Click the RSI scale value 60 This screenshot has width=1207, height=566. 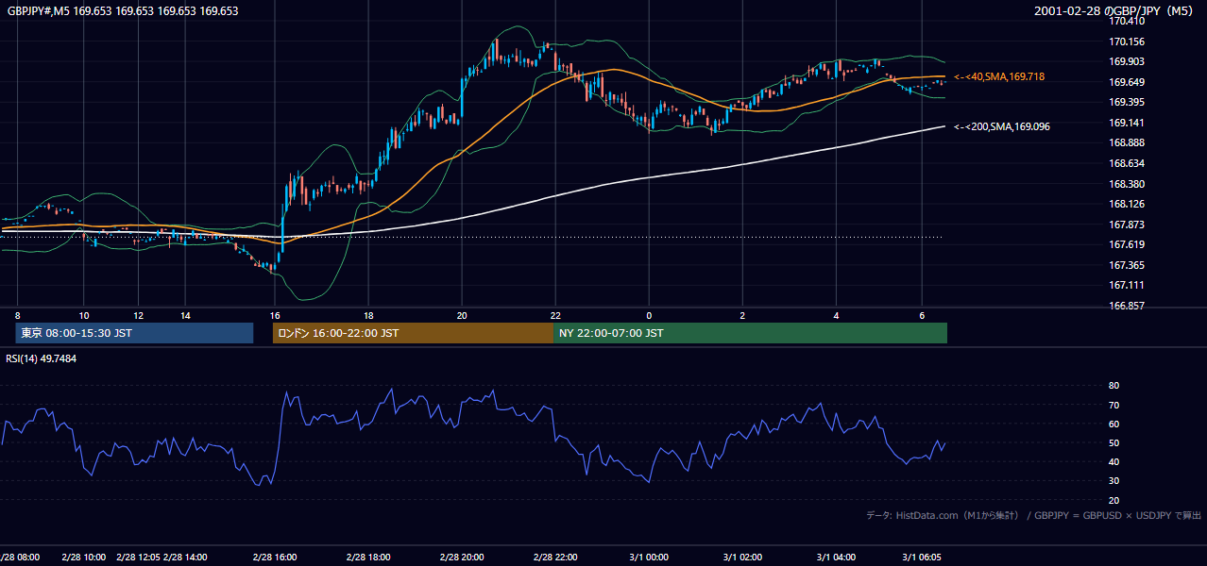coord(1113,424)
